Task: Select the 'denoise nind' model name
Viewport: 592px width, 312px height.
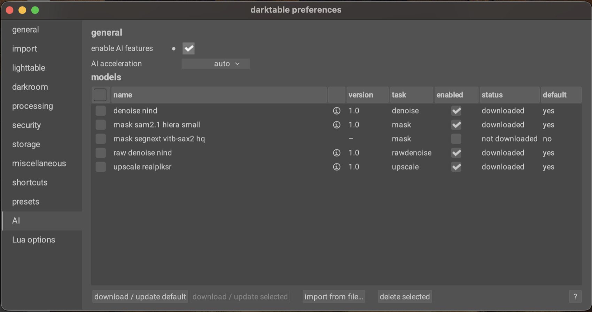Action: [x=135, y=111]
